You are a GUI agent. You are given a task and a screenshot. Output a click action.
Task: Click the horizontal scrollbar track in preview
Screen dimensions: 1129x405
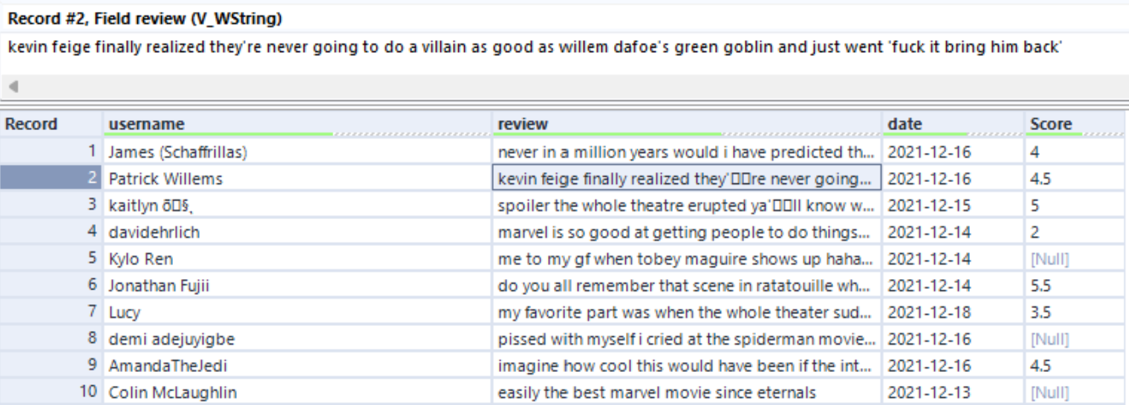[568, 86]
